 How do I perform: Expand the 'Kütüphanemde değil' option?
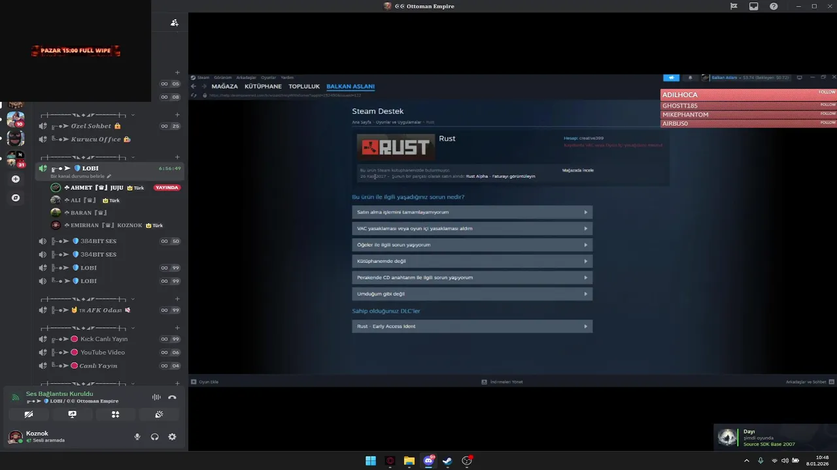coord(472,261)
